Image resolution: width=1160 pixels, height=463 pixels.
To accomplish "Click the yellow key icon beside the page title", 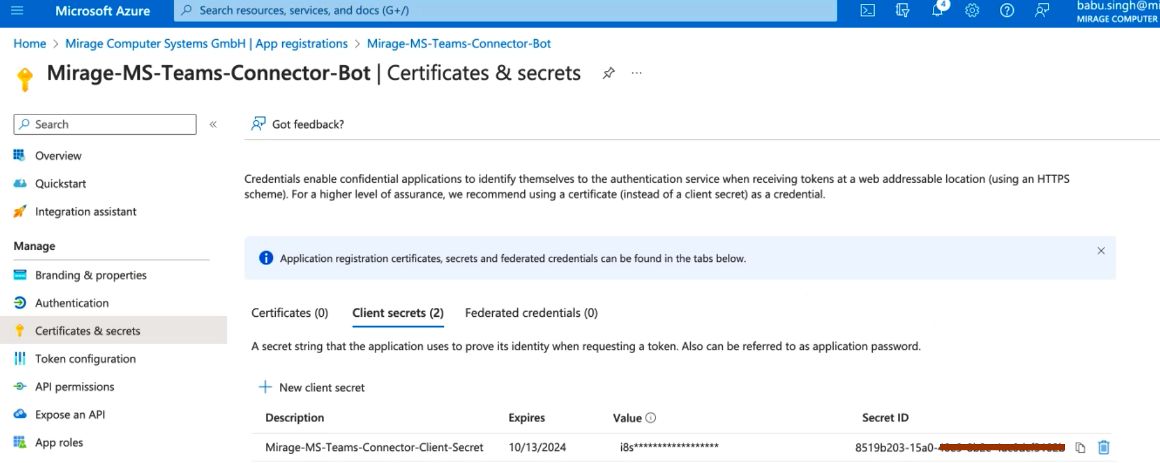I will pos(25,80).
